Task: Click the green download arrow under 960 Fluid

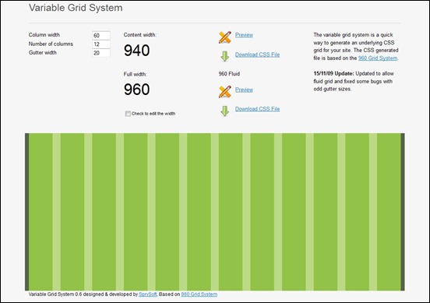Action: tap(225, 111)
